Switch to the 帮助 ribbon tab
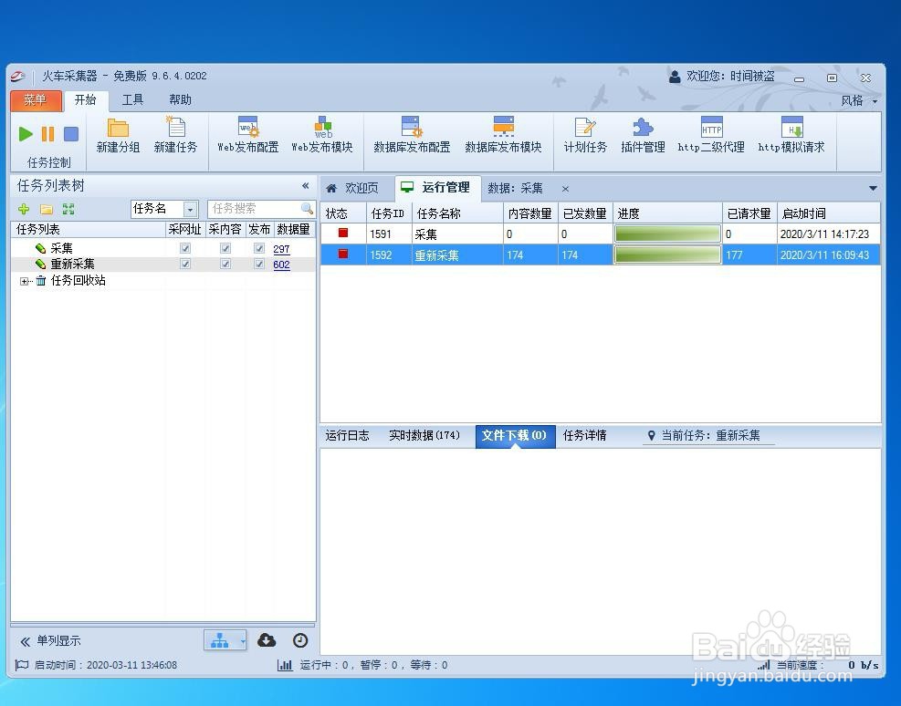 click(x=181, y=99)
